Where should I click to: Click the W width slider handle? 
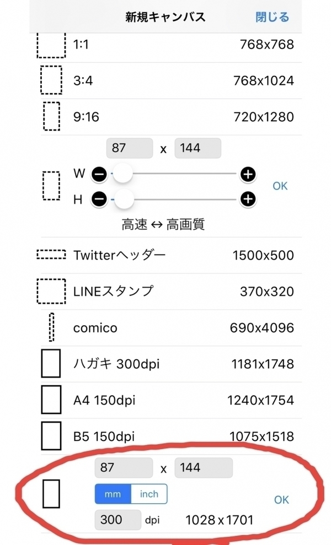[123, 175]
